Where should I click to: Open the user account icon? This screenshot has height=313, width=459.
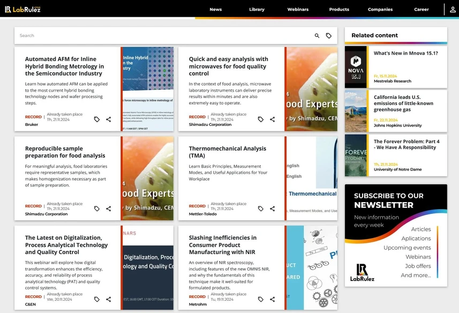pos(453,9)
